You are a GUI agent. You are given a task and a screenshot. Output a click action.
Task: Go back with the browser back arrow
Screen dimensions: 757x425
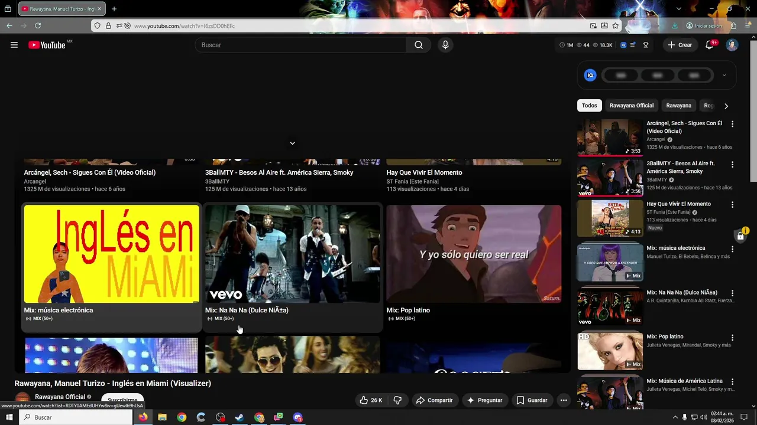tap(9, 26)
